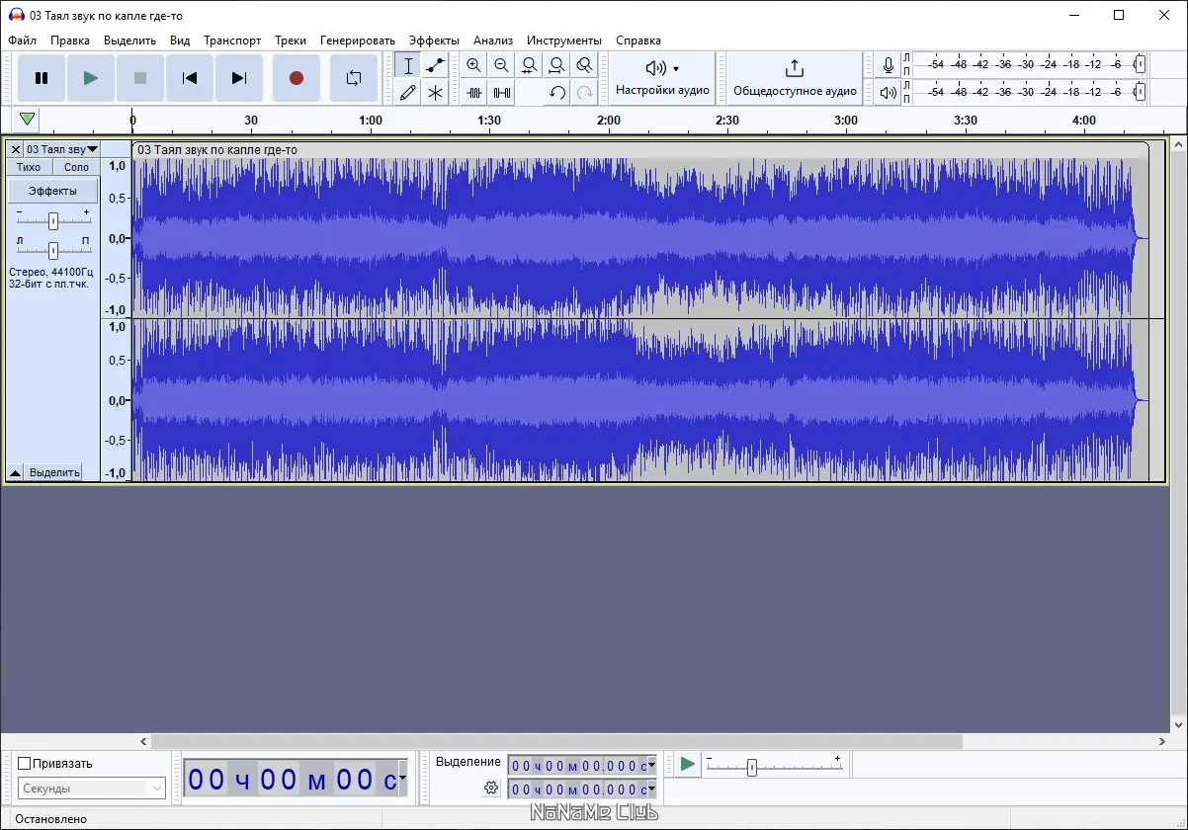Select the Selection (I-beam) tool
The image size is (1188, 830).
tap(408, 66)
